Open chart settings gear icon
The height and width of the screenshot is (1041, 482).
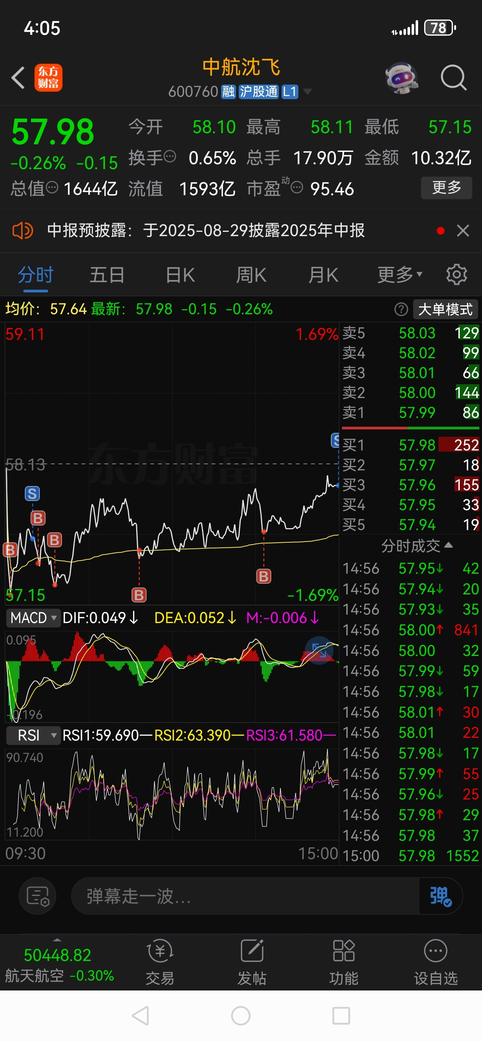coord(456,275)
